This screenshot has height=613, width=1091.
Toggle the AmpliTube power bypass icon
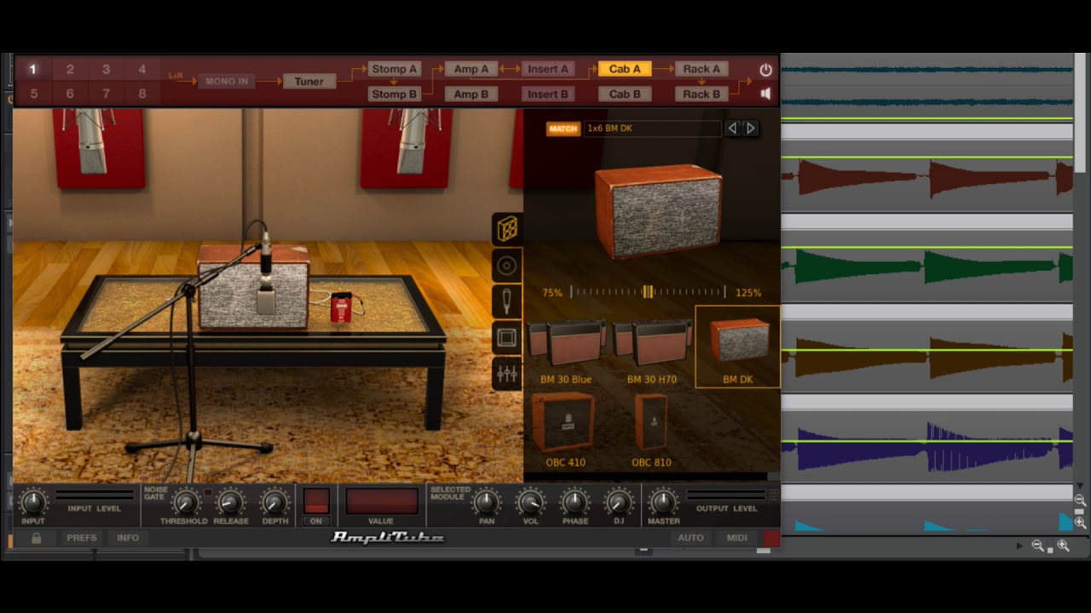[x=765, y=70]
